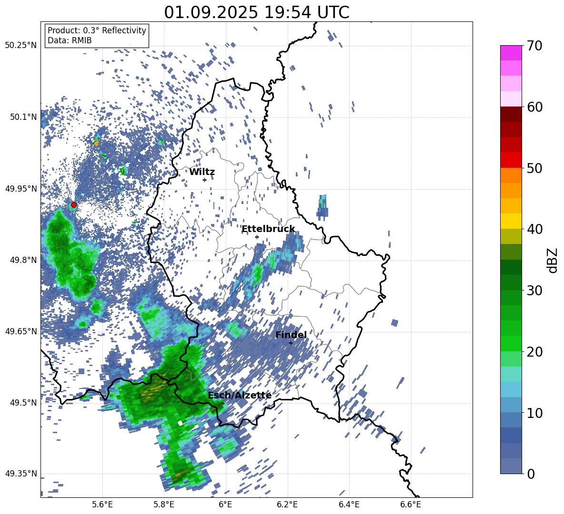Click the isolated blue echo east of Luxembourg
The image size is (564, 514).
[x=322, y=207]
